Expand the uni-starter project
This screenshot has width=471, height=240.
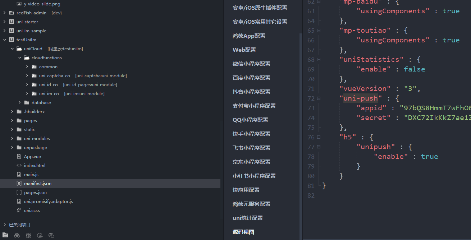point(4,22)
